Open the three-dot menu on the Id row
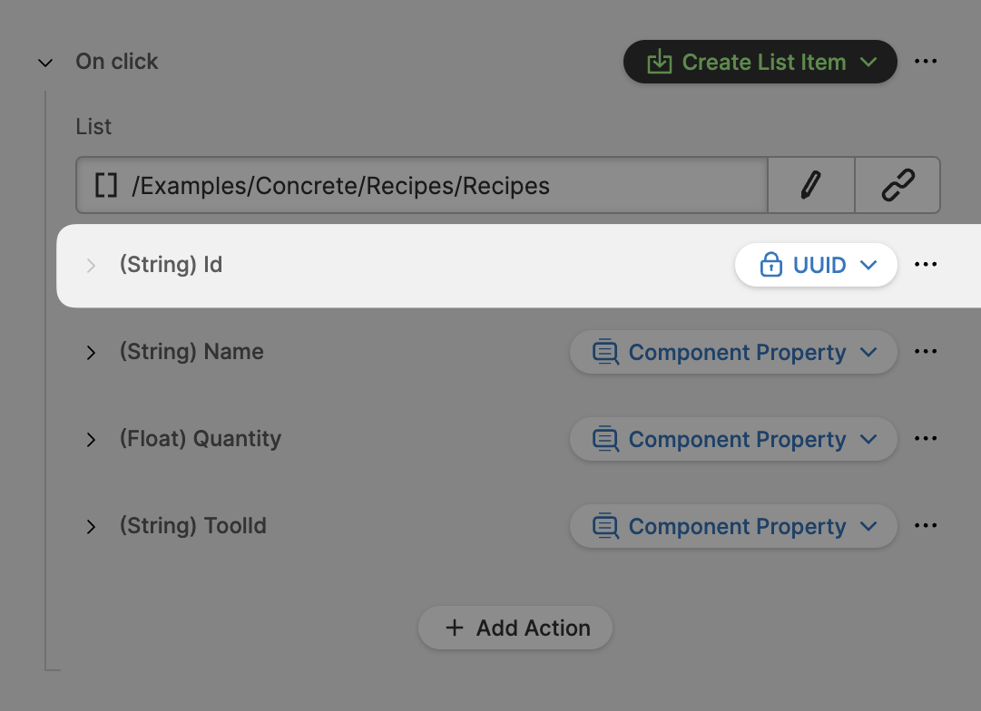Image resolution: width=981 pixels, height=711 pixels. (926, 265)
